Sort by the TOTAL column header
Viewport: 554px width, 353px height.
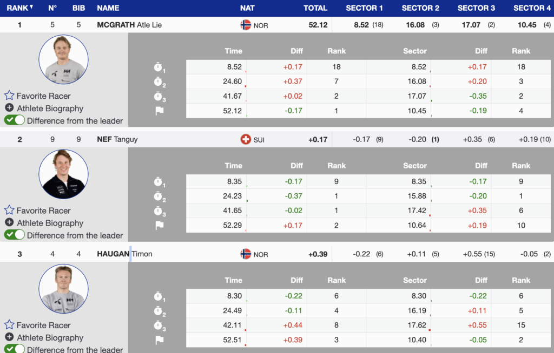tap(315, 8)
